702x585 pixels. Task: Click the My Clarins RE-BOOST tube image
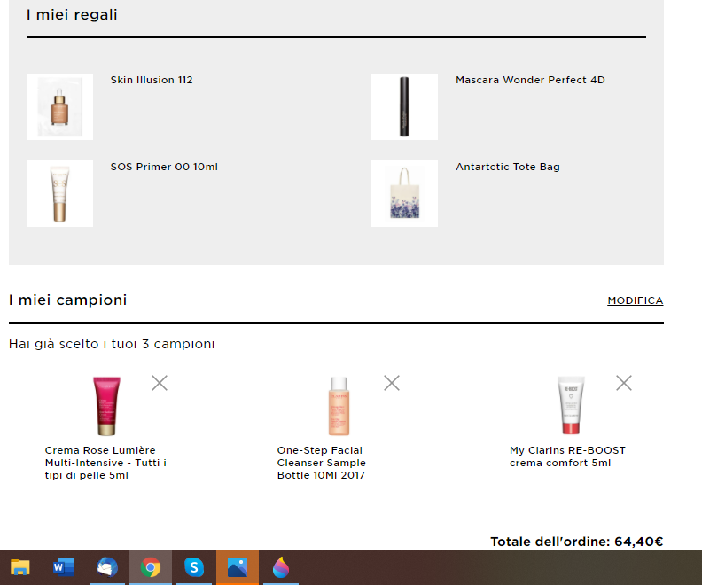(571, 406)
